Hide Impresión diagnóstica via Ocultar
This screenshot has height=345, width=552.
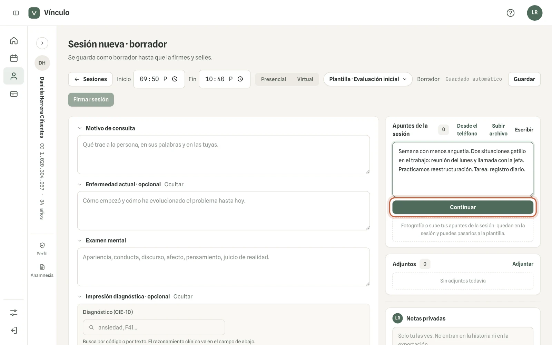(x=183, y=297)
